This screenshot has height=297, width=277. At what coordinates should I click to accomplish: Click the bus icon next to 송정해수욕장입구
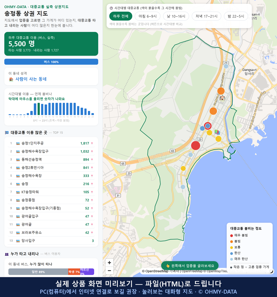coord(18,151)
